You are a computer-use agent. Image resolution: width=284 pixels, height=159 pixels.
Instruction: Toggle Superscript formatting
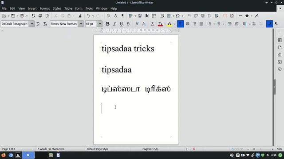(137, 24)
